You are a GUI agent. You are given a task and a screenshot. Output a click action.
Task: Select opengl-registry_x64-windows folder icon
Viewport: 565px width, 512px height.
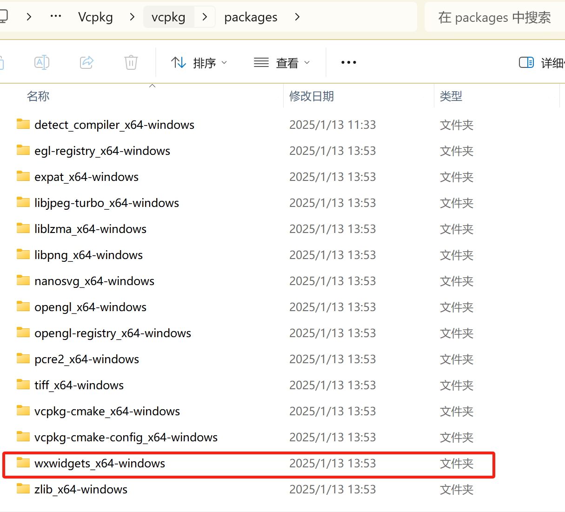(x=23, y=332)
